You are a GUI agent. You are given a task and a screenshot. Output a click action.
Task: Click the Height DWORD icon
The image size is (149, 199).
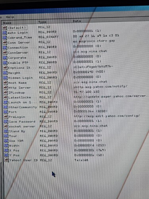pos(5,73)
